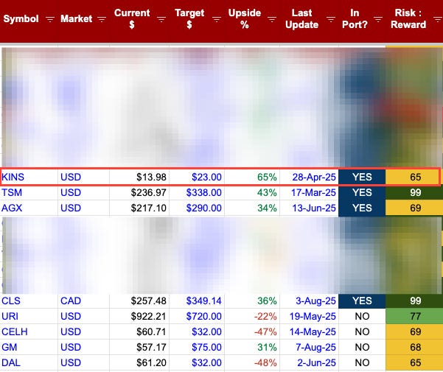Select KINS current price $13.98

139,178
